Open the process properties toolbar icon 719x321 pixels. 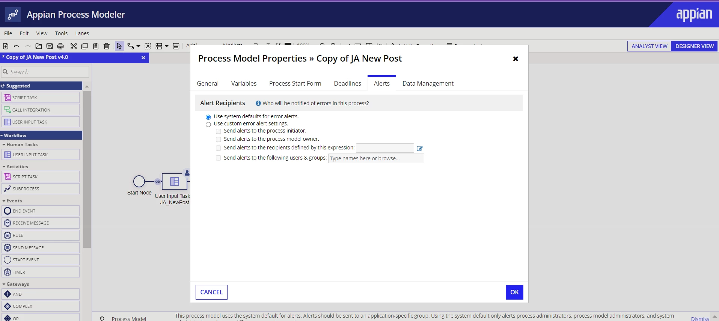176,46
